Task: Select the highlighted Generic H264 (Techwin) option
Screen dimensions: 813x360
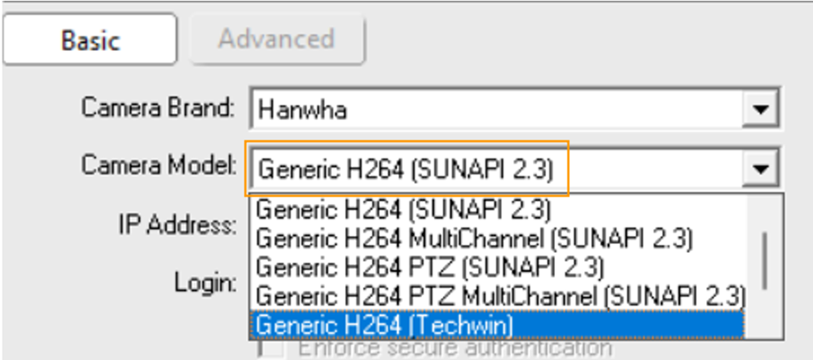Action: [x=497, y=326]
